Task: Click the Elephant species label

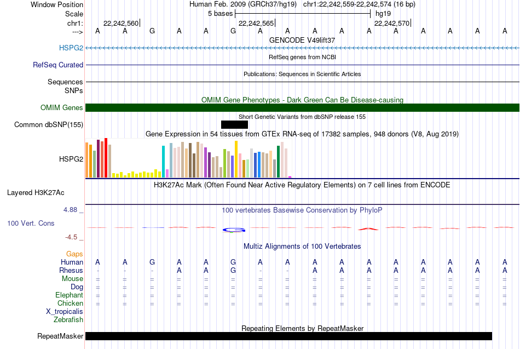Action: pyautogui.click(x=69, y=295)
